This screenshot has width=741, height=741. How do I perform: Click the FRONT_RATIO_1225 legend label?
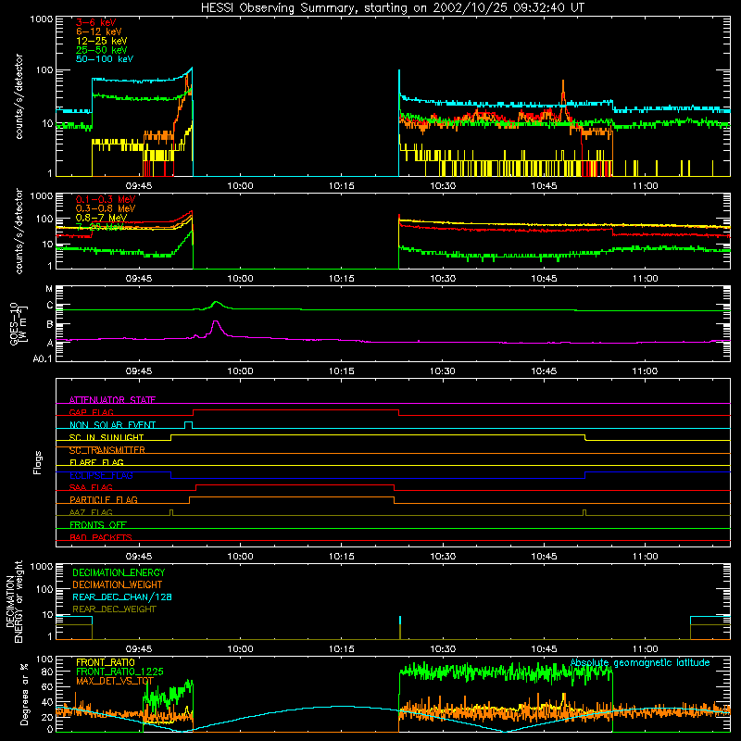coord(119,672)
